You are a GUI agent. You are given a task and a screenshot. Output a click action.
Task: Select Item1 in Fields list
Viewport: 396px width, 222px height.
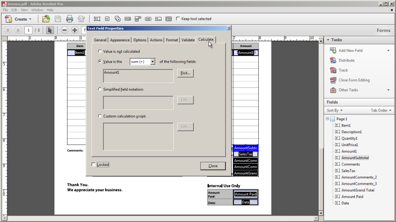pyautogui.click(x=346, y=125)
